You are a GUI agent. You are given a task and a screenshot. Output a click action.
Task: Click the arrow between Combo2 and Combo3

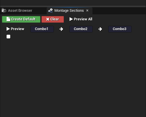(100, 29)
